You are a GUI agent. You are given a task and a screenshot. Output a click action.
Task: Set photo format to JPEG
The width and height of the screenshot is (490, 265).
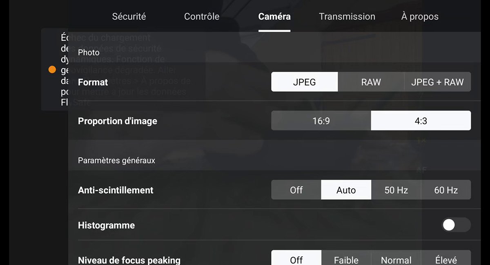[x=305, y=82]
